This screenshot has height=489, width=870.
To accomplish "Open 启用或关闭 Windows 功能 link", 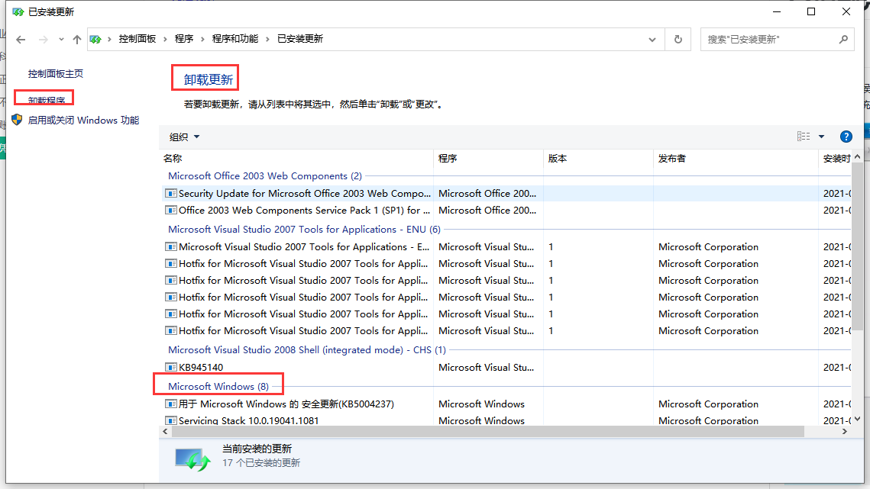I will tap(83, 121).
